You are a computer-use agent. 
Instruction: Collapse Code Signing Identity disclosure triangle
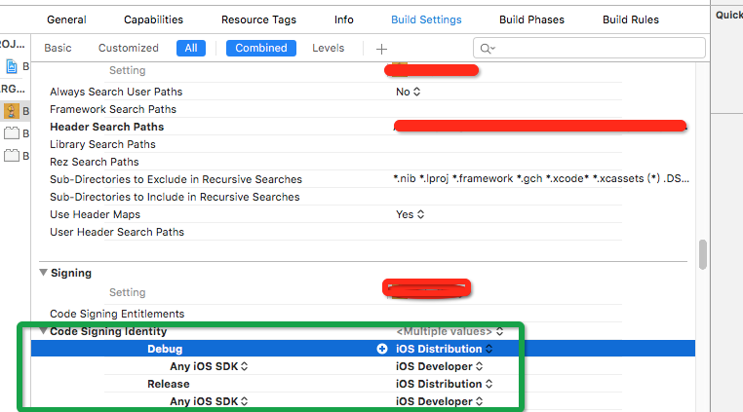tap(43, 331)
